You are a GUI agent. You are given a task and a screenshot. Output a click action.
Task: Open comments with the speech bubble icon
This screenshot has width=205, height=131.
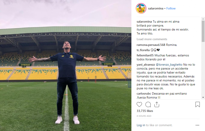[148, 104]
